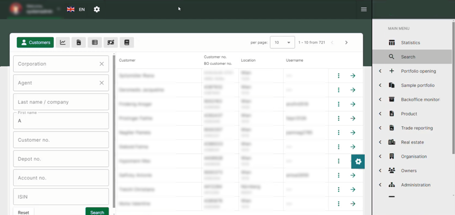Toggle the hamburger main menu button
Screen dimensions: 455x215
(x=363, y=9)
